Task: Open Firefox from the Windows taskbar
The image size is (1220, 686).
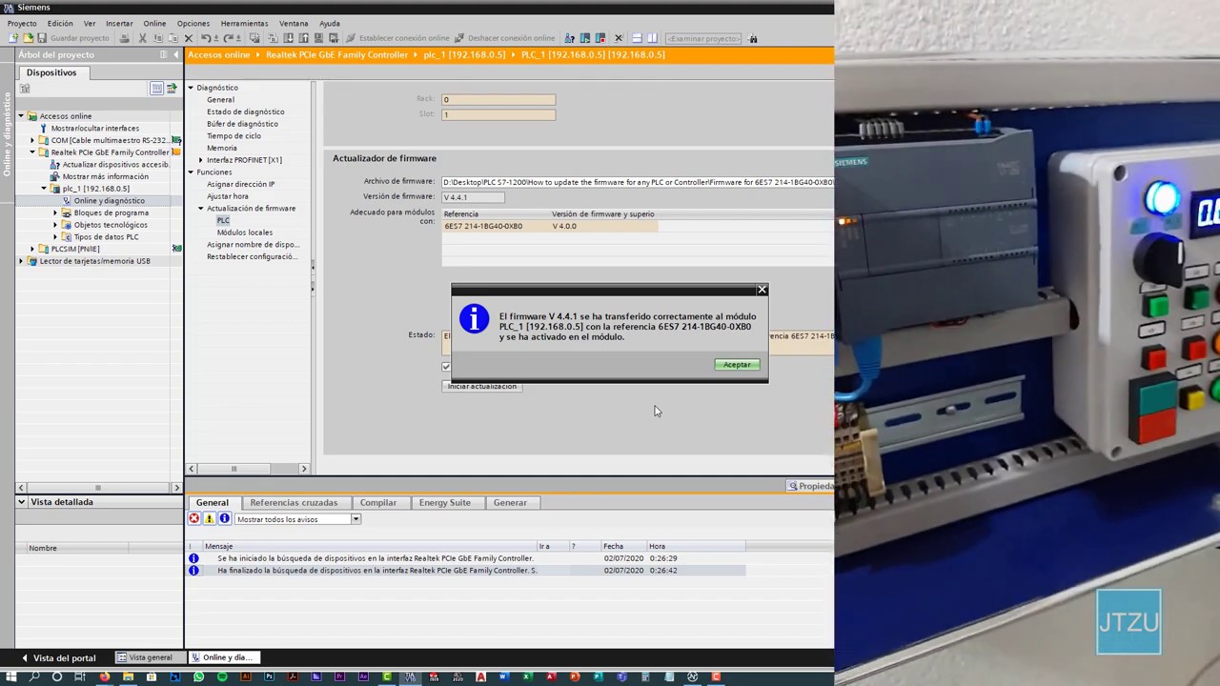Action: point(105,677)
